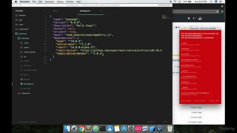
Task: Open Spotlight search in menu bar
Action: pos(211,1)
